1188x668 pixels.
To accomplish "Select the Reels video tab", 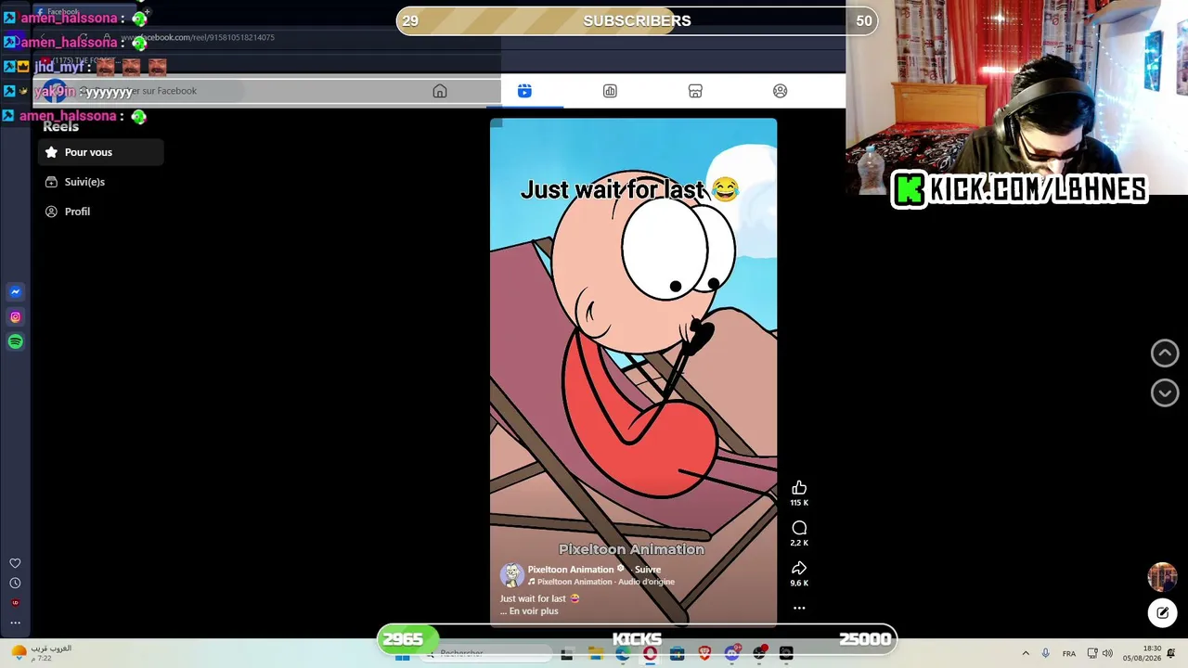I will pyautogui.click(x=524, y=91).
